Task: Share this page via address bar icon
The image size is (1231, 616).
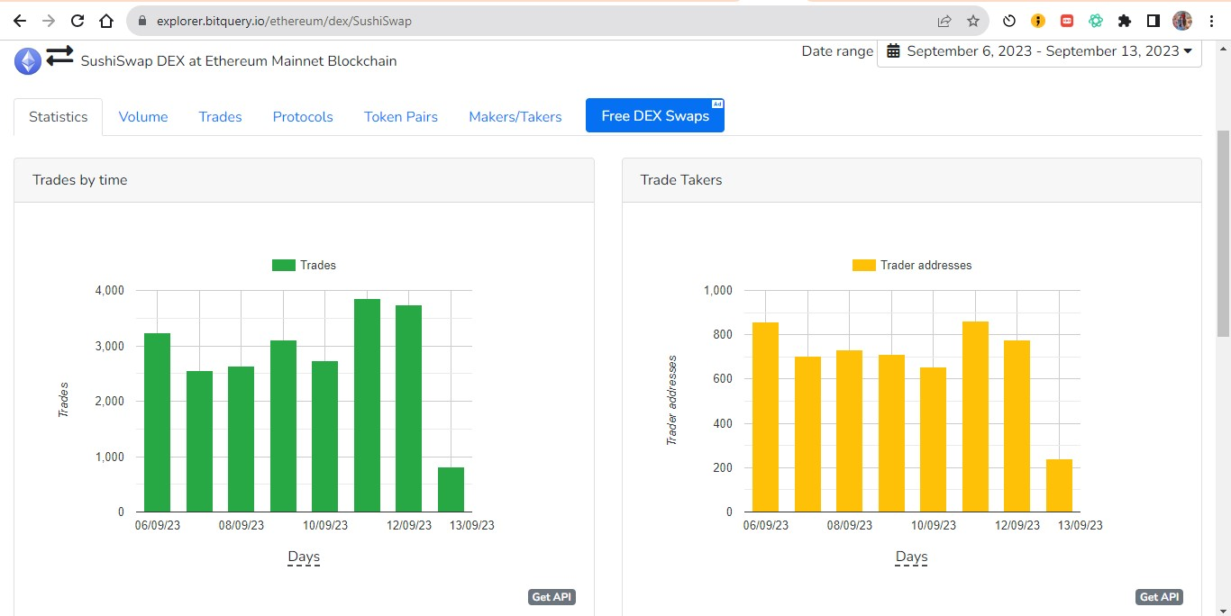Action: [x=944, y=21]
